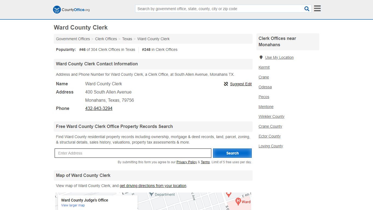
Task: Click #248 in Clerk Offices text
Action: 160,49
